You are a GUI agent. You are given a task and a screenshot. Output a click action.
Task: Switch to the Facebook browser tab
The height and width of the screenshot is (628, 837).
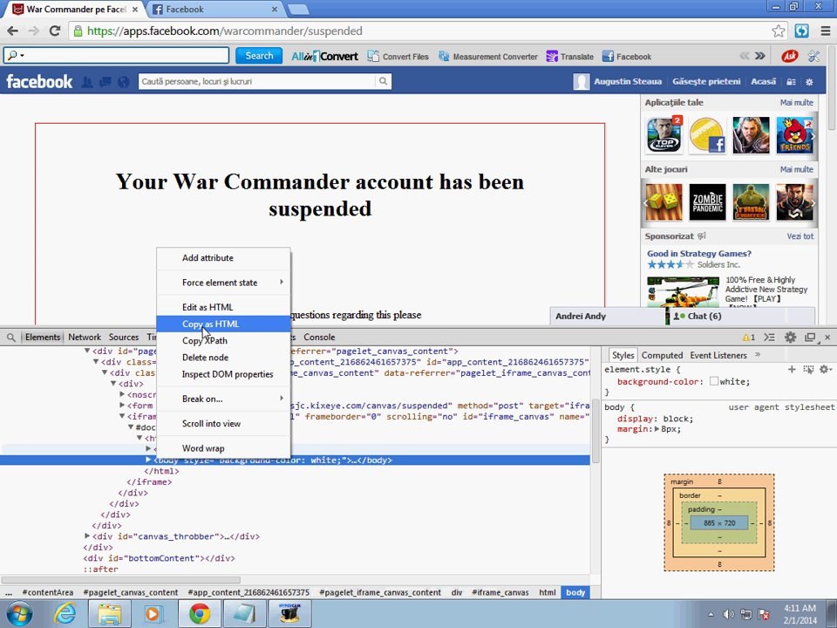[x=214, y=9]
